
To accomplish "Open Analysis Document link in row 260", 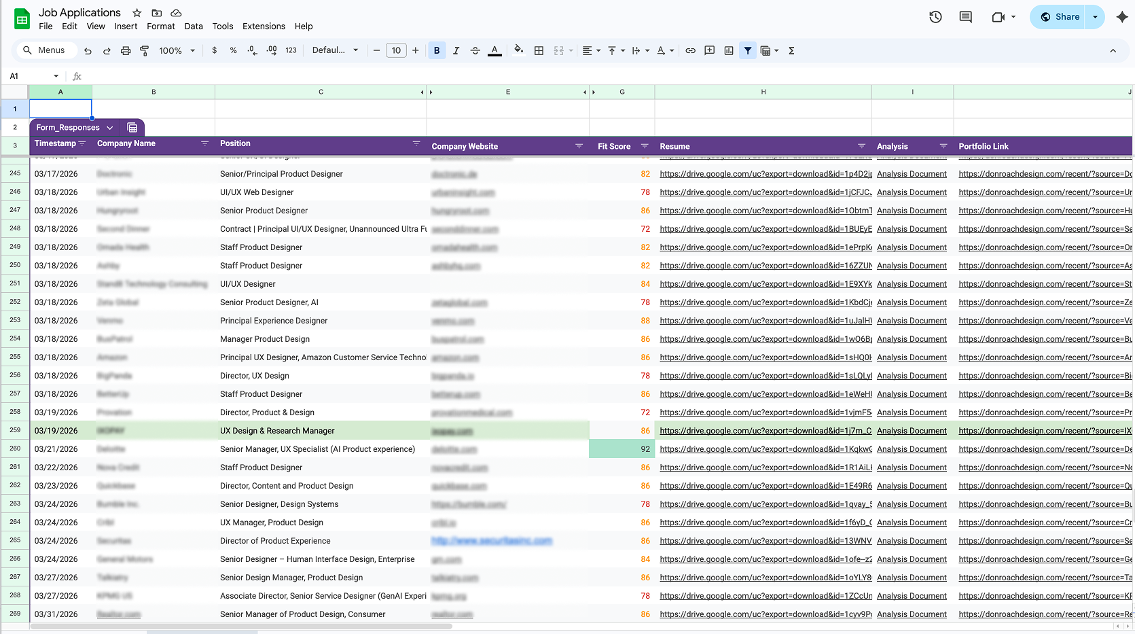I will click(912, 449).
